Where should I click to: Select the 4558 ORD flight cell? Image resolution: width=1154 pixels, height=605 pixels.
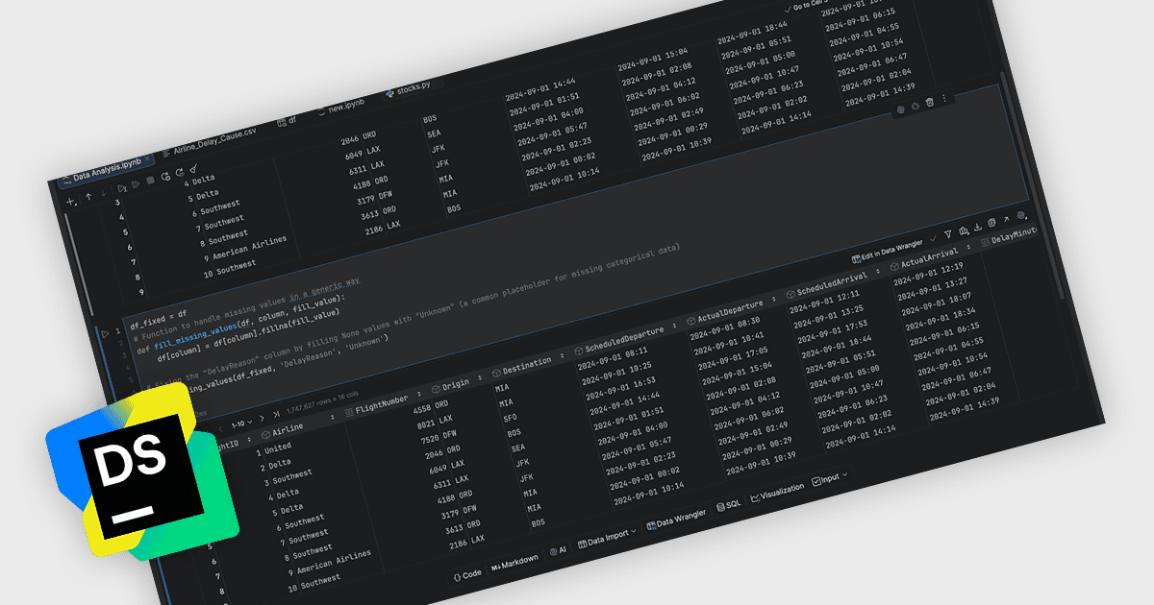pyautogui.click(x=430, y=406)
